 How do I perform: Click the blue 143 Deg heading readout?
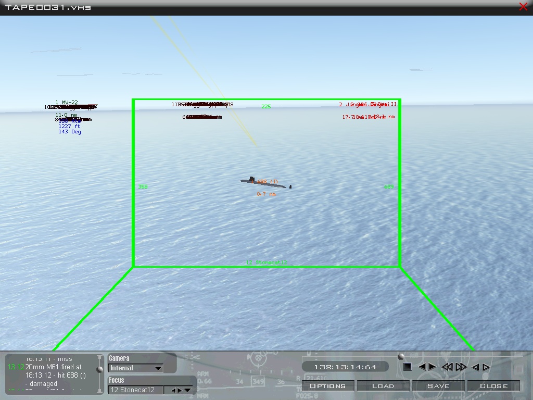coord(70,132)
